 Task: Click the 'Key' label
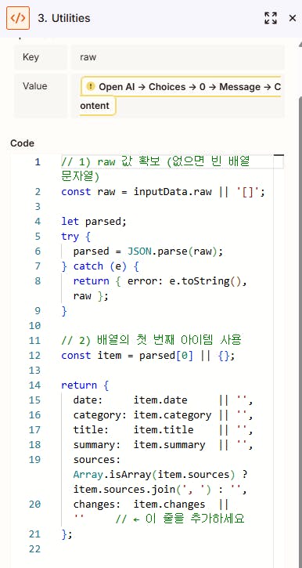(31, 57)
